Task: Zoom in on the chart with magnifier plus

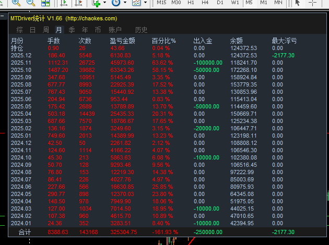Action: (x=16, y=3)
